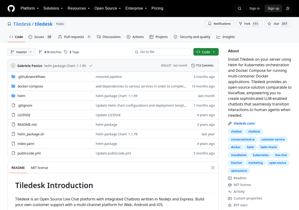Click the Go to file search field
This screenshot has height=210, width=299.
click(x=162, y=52)
